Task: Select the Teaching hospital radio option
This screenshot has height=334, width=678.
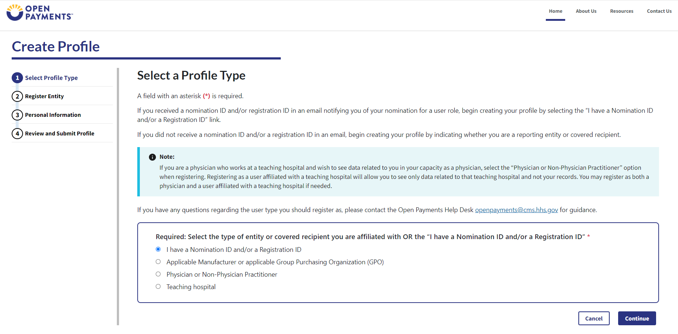Action: tap(158, 287)
